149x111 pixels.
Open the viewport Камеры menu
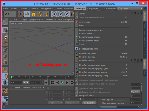pos(23,20)
